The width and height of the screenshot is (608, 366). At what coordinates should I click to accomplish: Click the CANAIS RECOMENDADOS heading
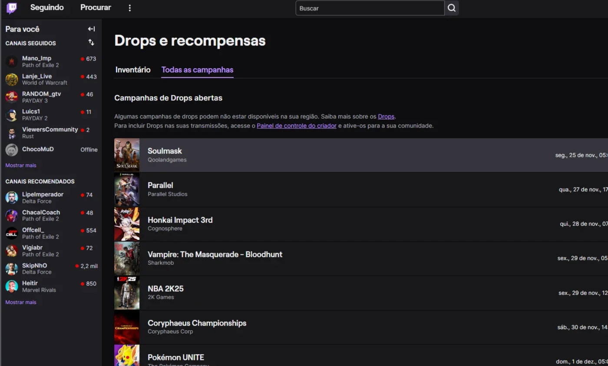coord(40,181)
